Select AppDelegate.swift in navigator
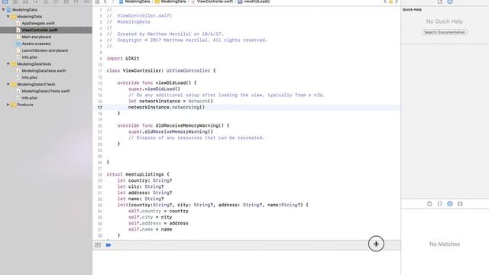489x275 pixels. (x=38, y=23)
